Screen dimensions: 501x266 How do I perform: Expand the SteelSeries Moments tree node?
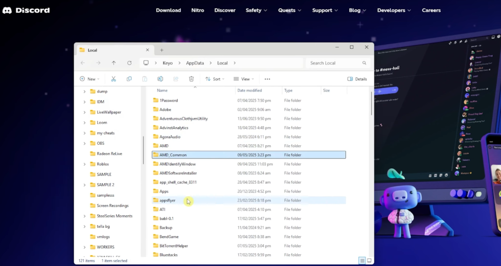tap(84, 216)
